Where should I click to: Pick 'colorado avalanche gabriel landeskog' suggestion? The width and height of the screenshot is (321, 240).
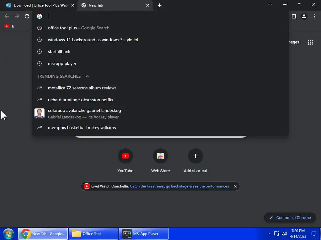coord(160,113)
